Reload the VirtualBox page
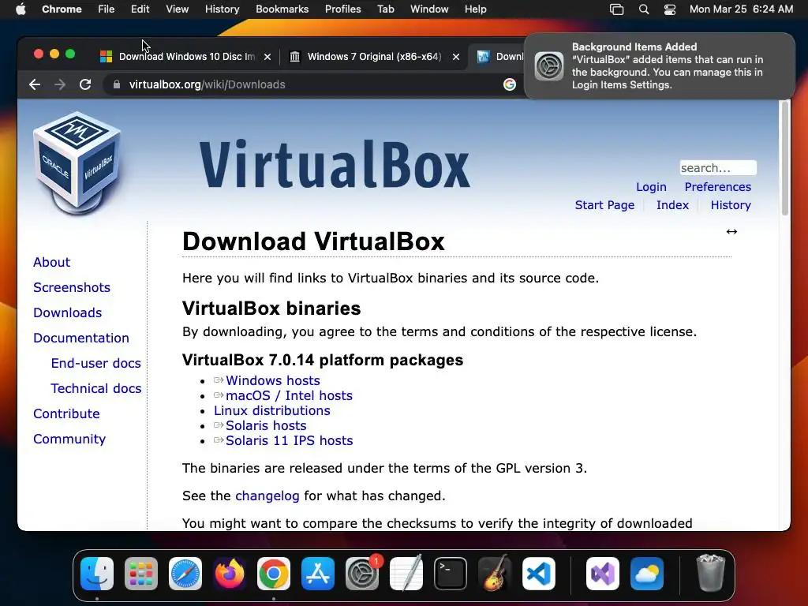 pyautogui.click(x=85, y=84)
